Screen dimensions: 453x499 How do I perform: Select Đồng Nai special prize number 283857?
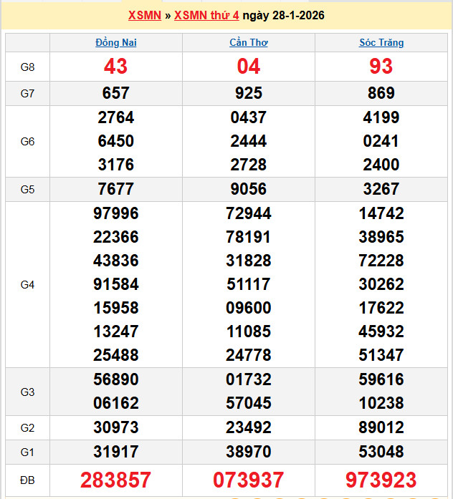(115, 480)
